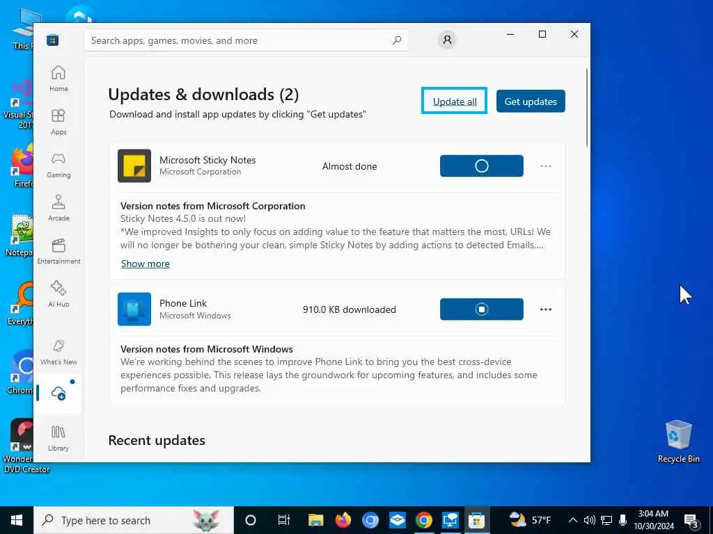This screenshot has width=713, height=534.
Task: Select the Wondershare DVD Creator desktop icon
Action: (x=23, y=446)
